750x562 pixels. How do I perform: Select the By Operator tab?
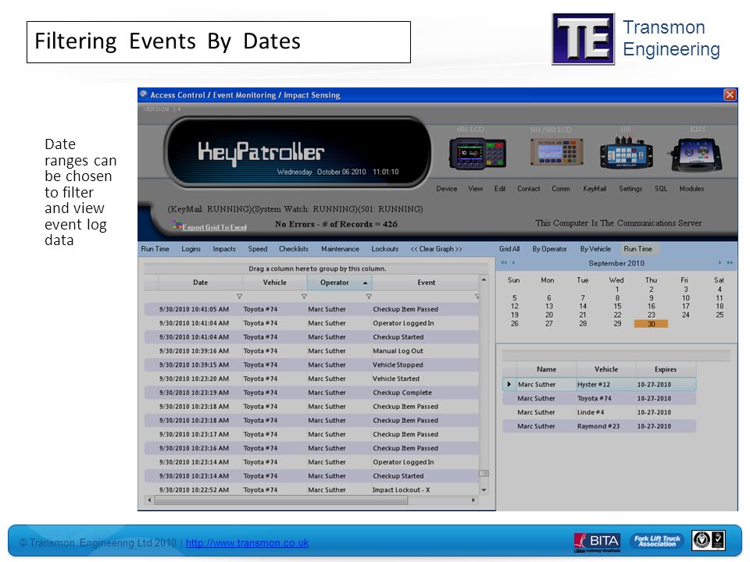tap(549, 249)
